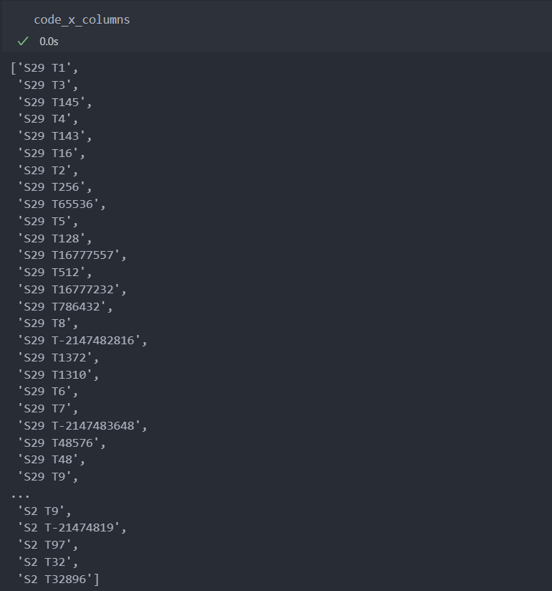Click into the code_x_columns code cell

point(82,19)
